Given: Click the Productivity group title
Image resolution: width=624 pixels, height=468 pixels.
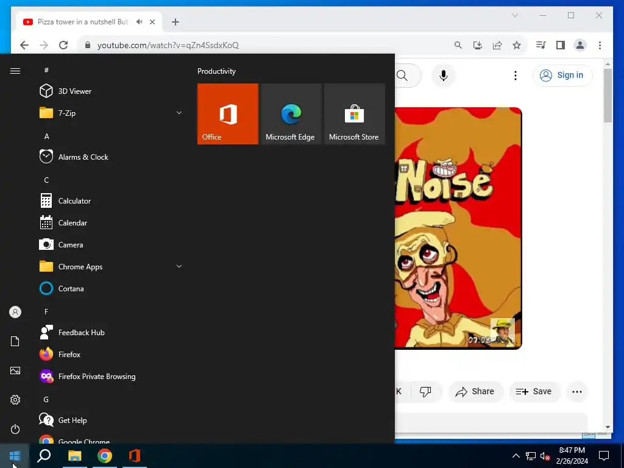Looking at the screenshot, I should click(x=216, y=71).
